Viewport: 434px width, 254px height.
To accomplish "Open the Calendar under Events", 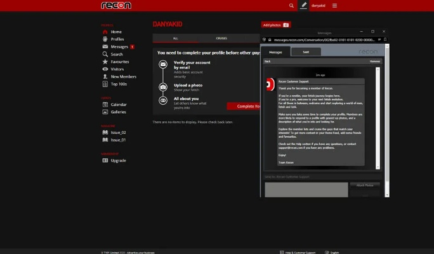I will [x=118, y=104].
